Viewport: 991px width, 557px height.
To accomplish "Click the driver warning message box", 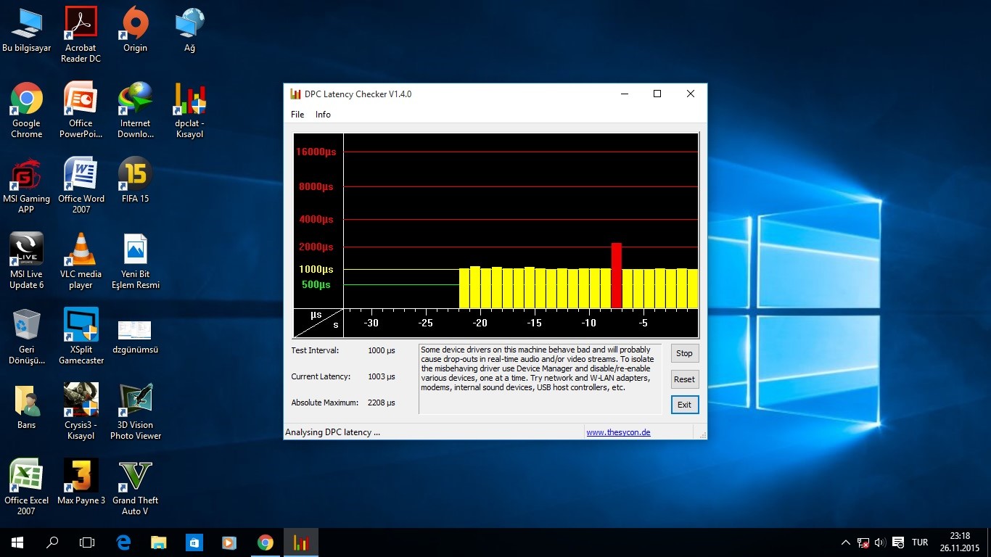I will coord(540,379).
